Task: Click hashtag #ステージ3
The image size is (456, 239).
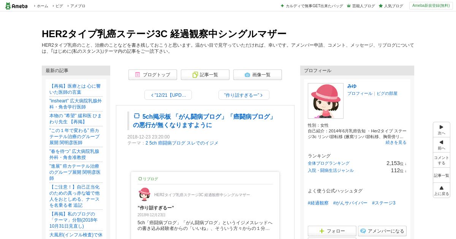Action: [384, 203]
